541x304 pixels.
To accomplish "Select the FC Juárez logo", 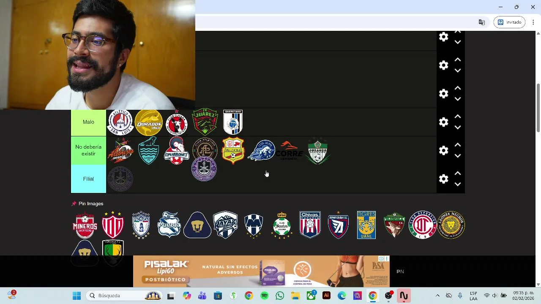I will 205,122.
